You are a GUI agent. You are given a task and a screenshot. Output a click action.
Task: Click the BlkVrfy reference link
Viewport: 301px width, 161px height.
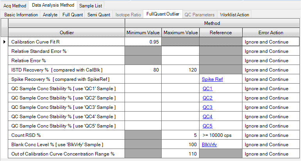[x=209, y=145]
